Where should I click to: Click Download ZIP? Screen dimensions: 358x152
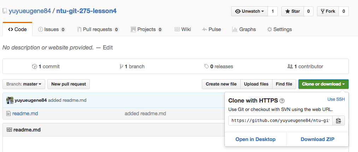[318, 139]
